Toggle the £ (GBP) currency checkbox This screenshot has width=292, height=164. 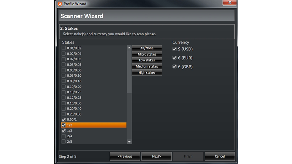174,67
